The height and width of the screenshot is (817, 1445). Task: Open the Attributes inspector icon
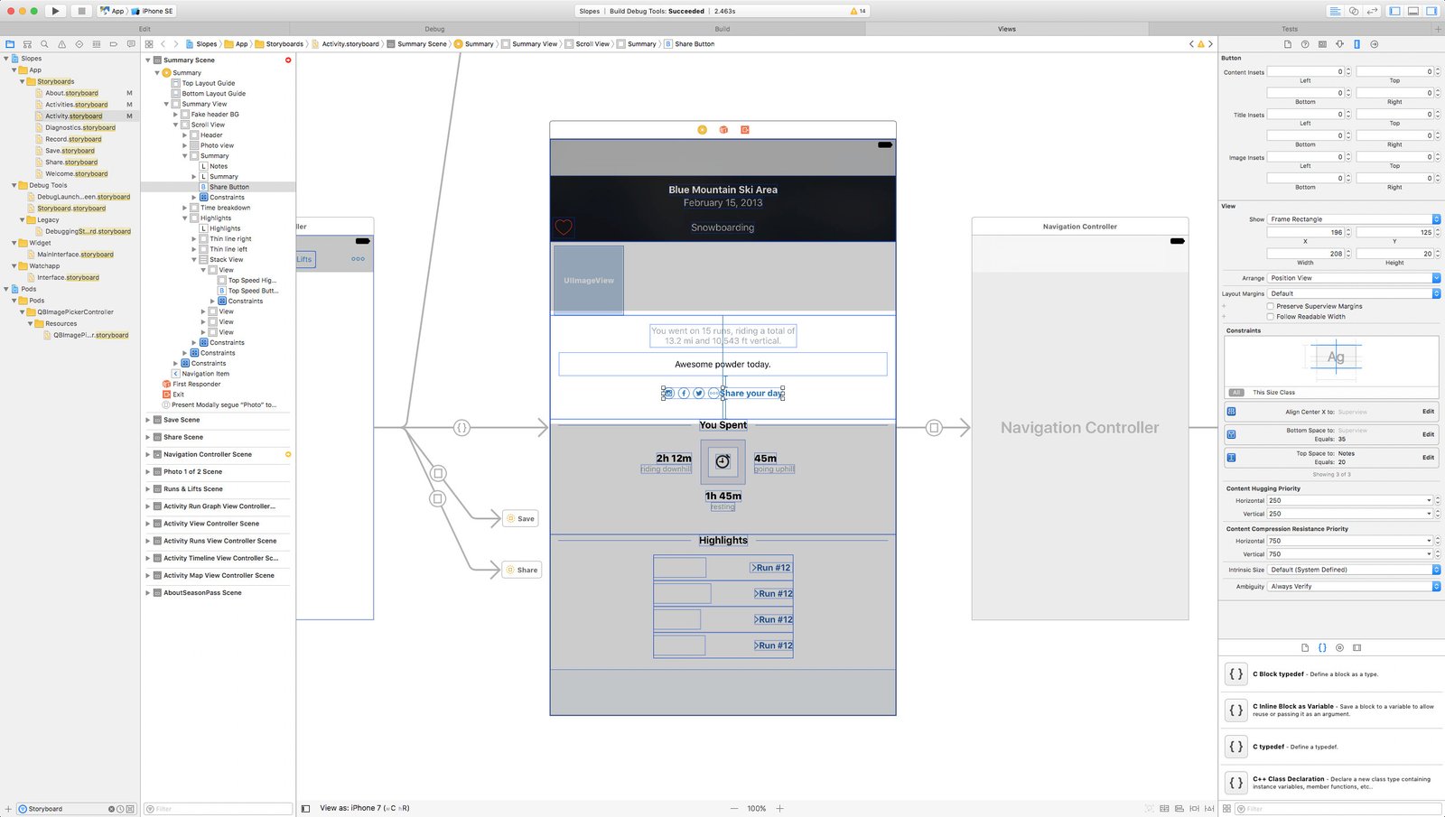1339,44
